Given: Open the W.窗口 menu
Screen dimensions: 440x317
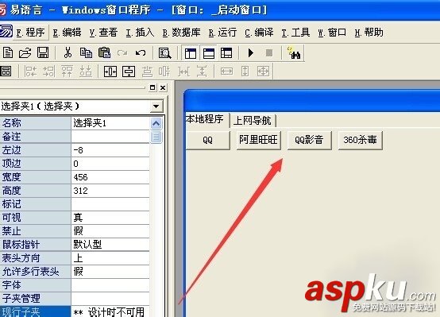Looking at the screenshot, I should (x=332, y=33).
